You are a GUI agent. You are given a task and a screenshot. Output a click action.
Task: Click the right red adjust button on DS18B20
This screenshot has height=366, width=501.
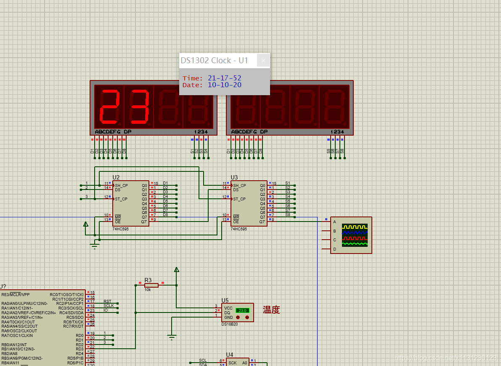click(x=247, y=318)
